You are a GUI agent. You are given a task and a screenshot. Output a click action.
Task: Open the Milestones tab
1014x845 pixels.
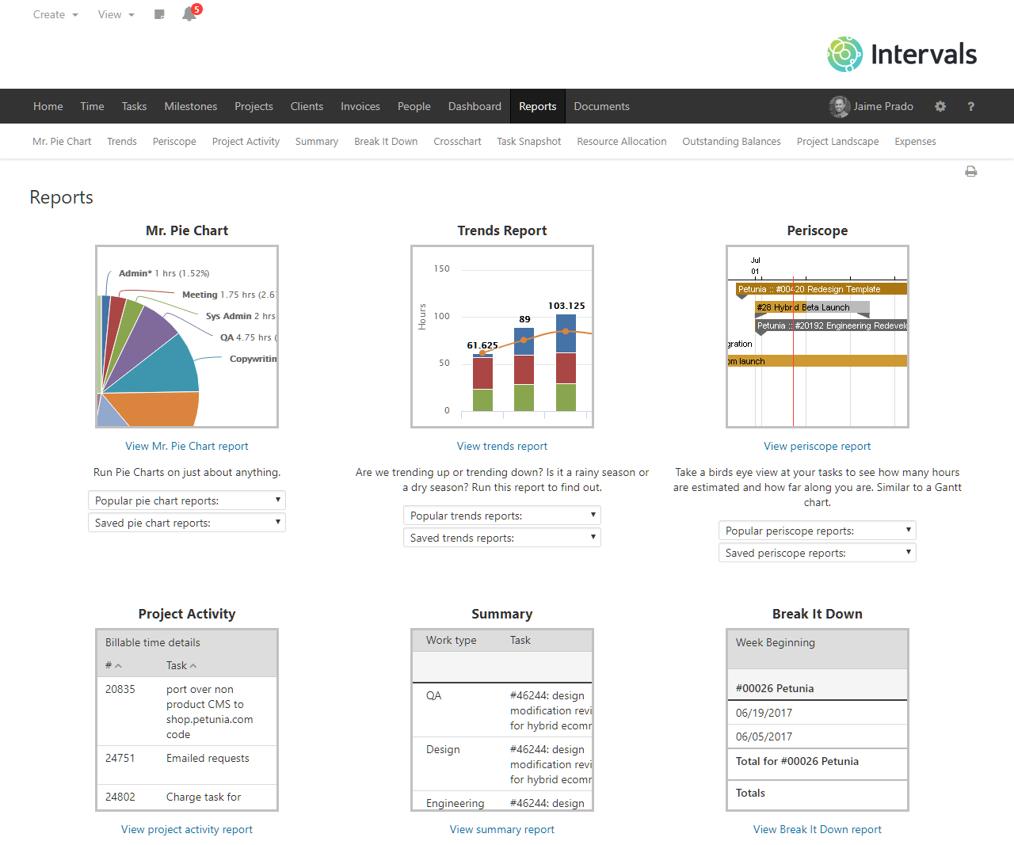[x=191, y=106]
